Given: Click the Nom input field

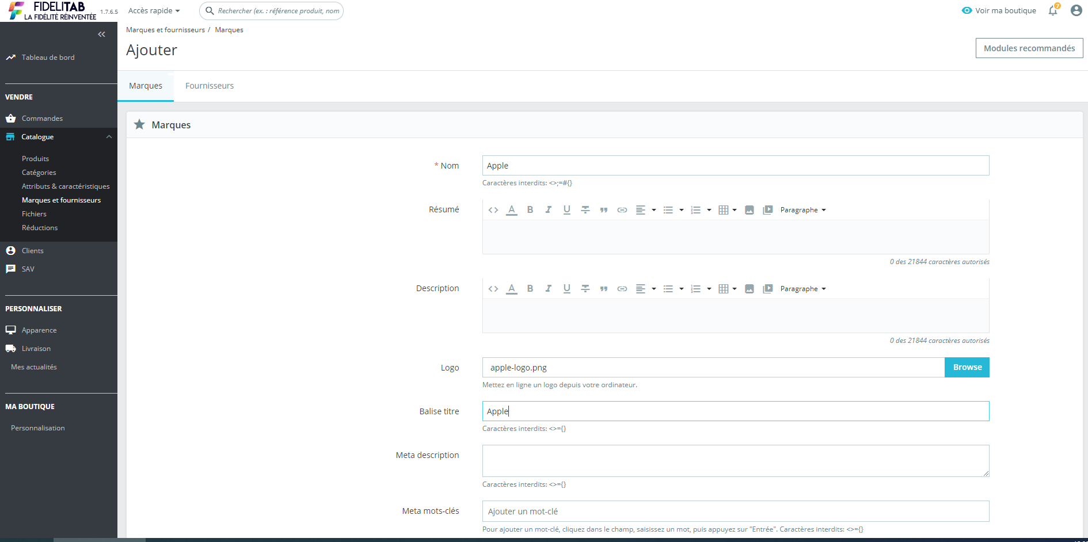Looking at the screenshot, I should [736, 166].
